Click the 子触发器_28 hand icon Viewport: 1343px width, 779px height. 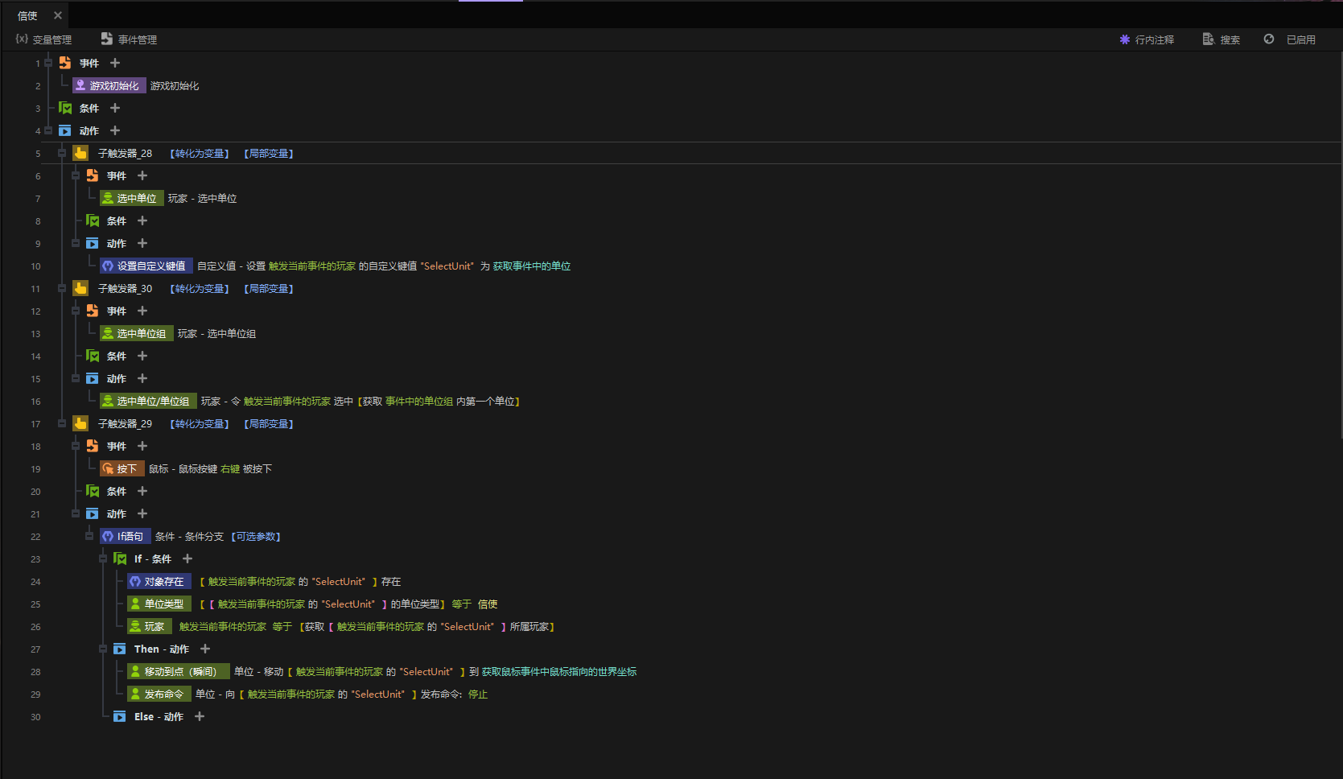click(x=80, y=153)
